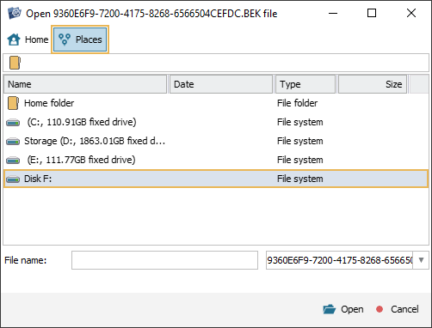
Task: Select the E: drive icon
Action: click(x=13, y=161)
